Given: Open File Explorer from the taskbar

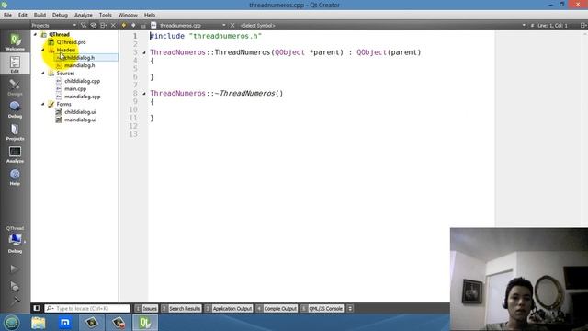Looking at the screenshot, I should coord(39,323).
